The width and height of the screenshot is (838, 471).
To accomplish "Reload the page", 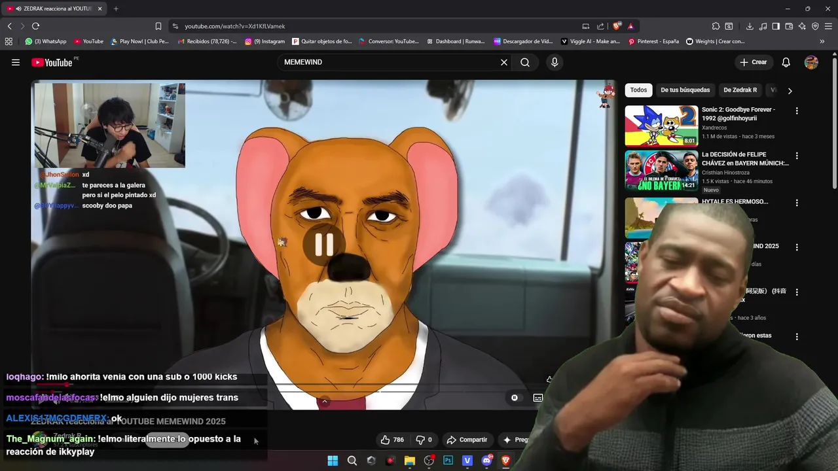I will pyautogui.click(x=35, y=26).
